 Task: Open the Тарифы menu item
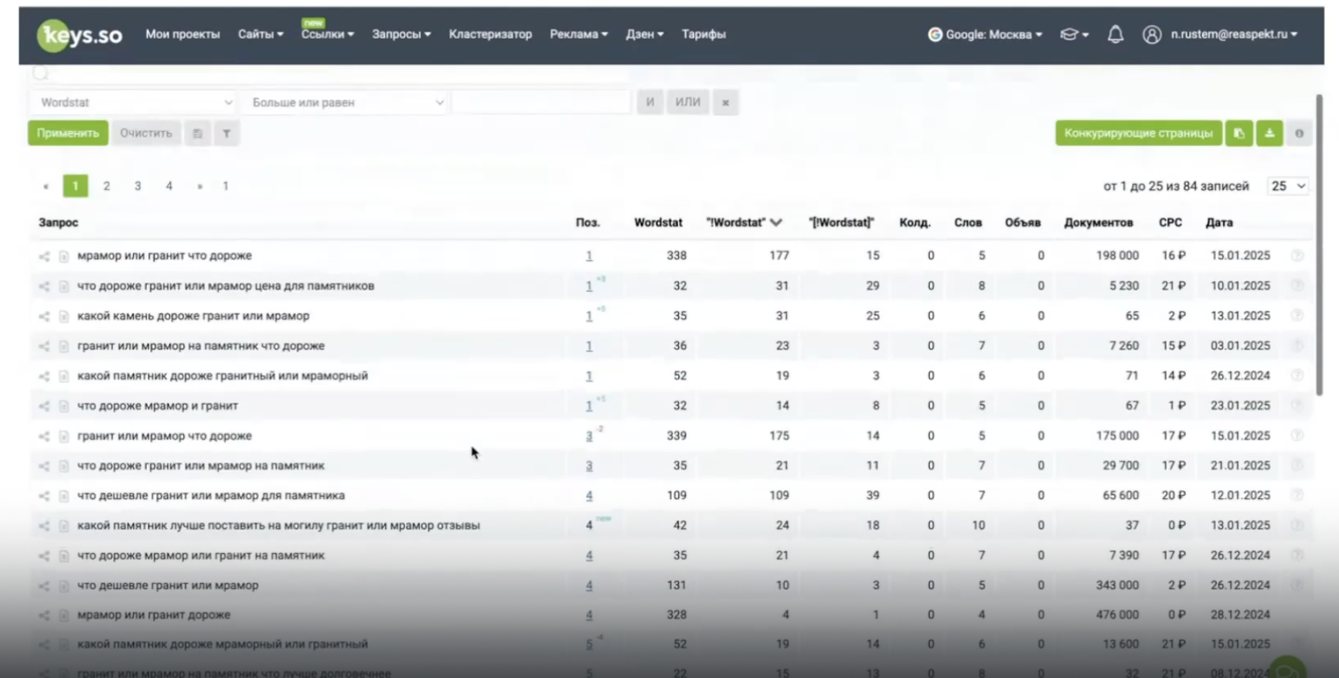pos(703,34)
